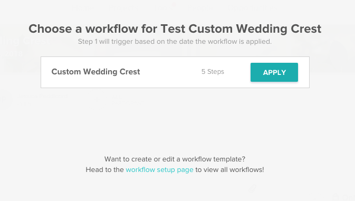Open the faded Tools navigation item
This screenshot has width=355, height=201.
pyautogui.click(x=163, y=8)
